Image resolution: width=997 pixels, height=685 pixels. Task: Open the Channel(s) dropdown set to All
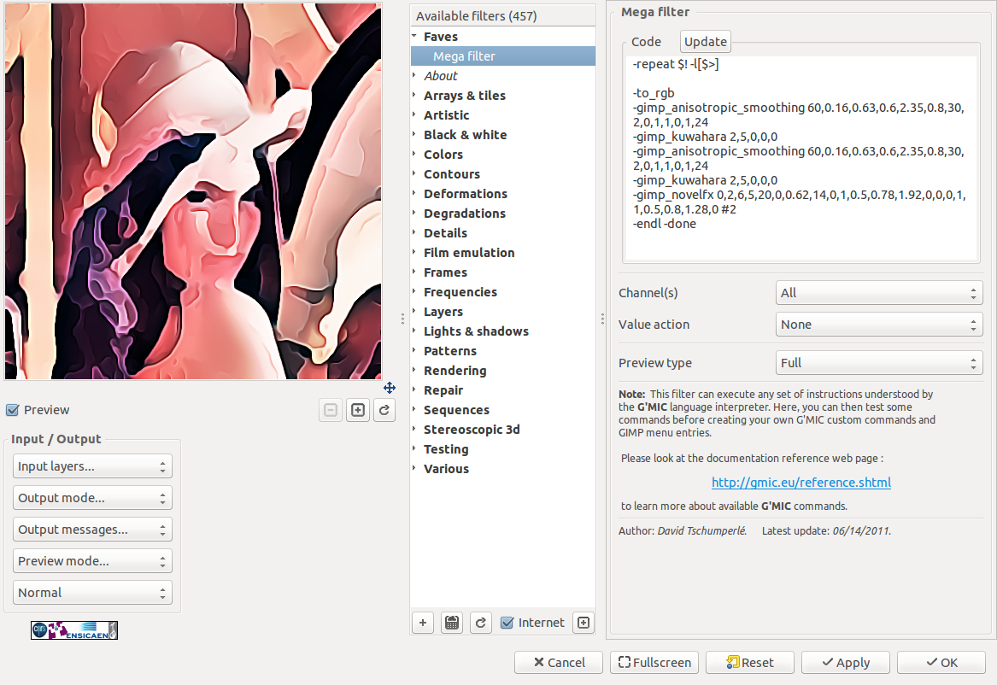pyautogui.click(x=879, y=293)
